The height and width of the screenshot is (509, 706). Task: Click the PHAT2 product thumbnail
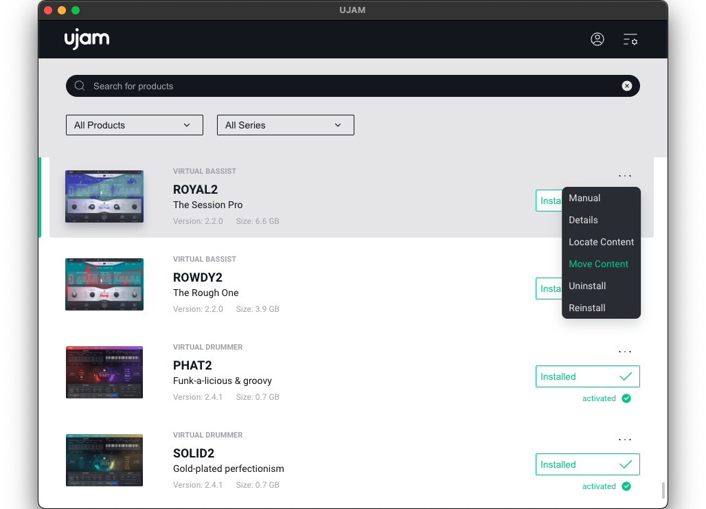104,372
